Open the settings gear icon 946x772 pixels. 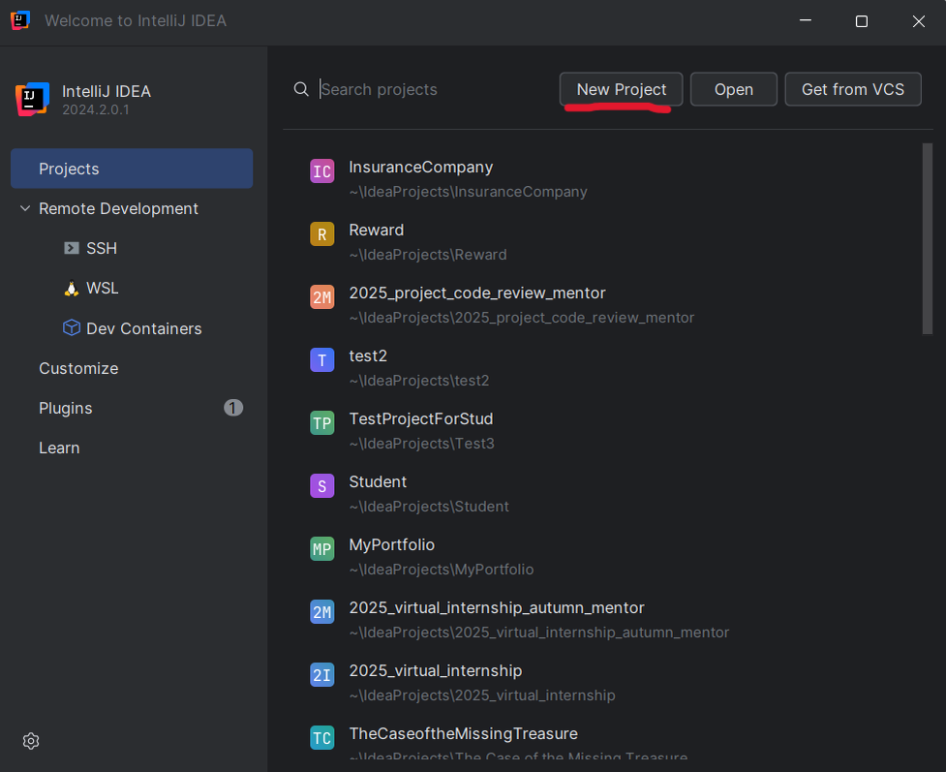[31, 741]
